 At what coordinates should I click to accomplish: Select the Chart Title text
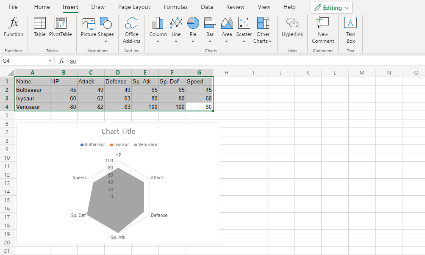point(118,131)
